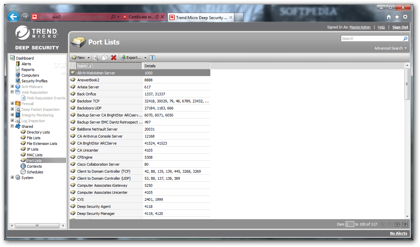Viewport: 420px width, 247px height.
Task: Click the sidebar horizontal scrollbar thumb
Action: [37, 226]
